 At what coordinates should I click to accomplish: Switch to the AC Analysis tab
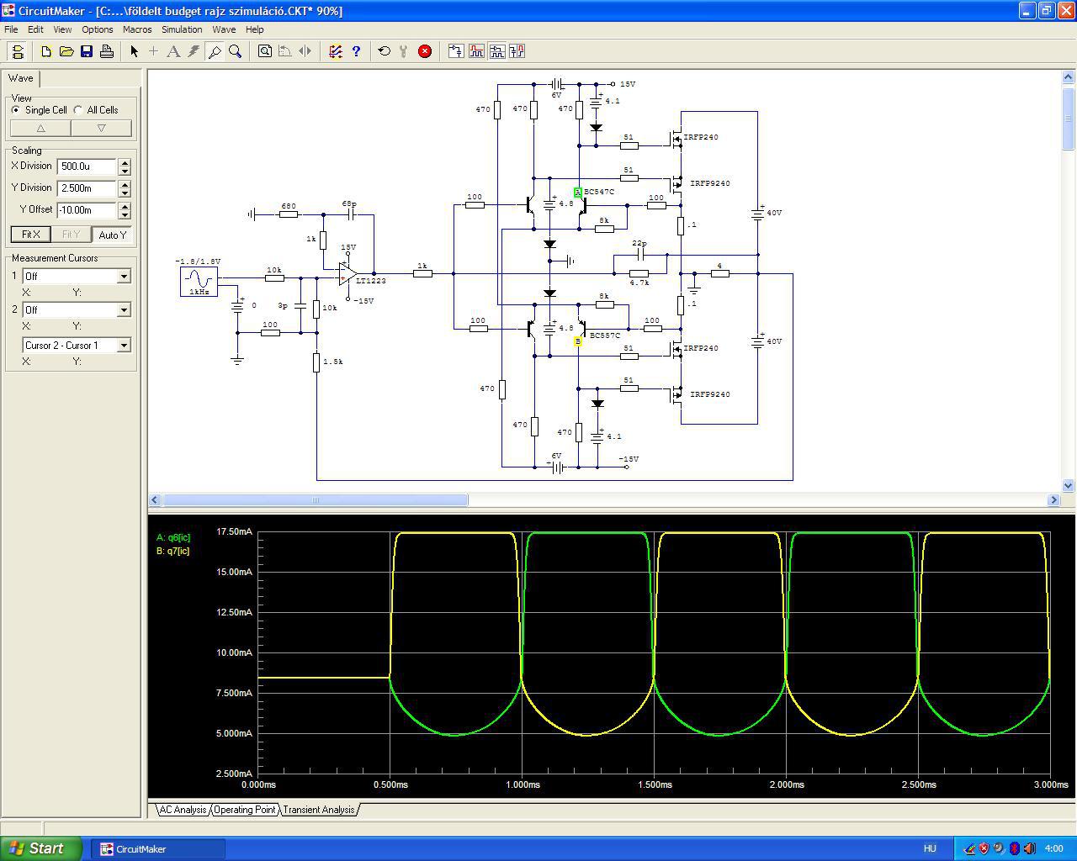click(183, 810)
